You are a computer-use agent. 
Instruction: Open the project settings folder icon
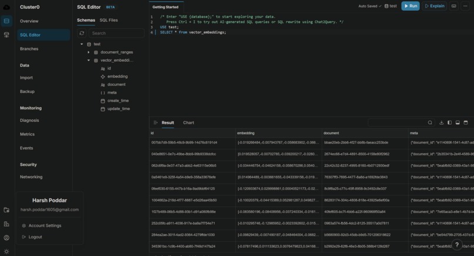click(x=6, y=210)
